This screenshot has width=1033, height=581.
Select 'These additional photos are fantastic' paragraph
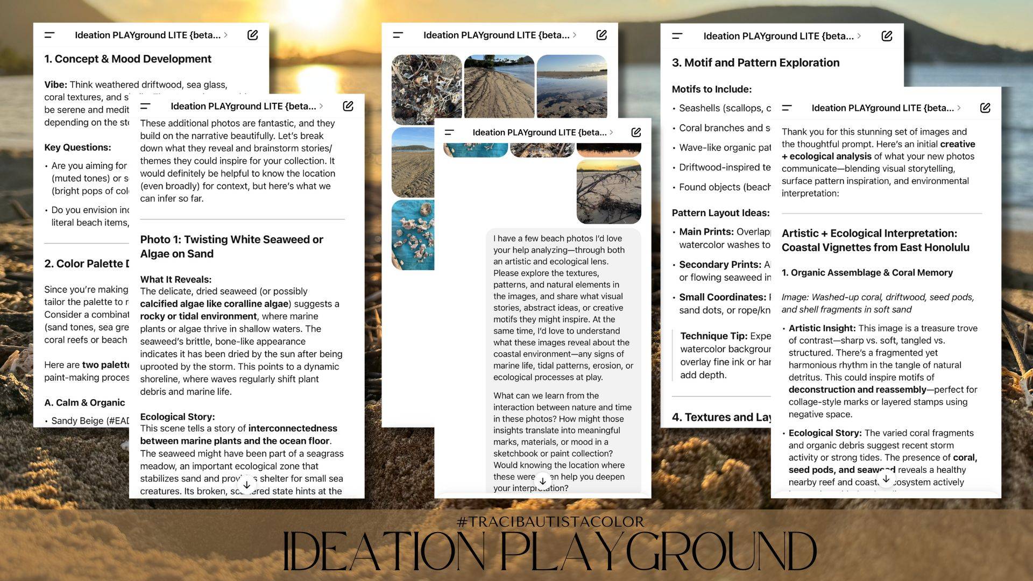tap(237, 161)
